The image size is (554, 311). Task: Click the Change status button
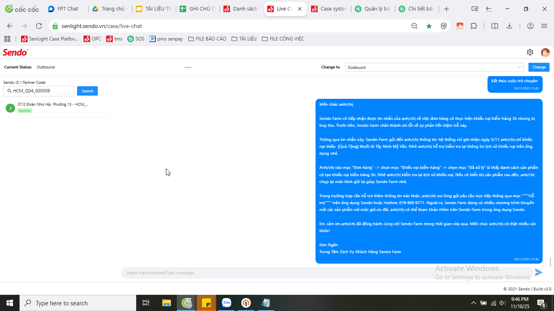pos(539,67)
